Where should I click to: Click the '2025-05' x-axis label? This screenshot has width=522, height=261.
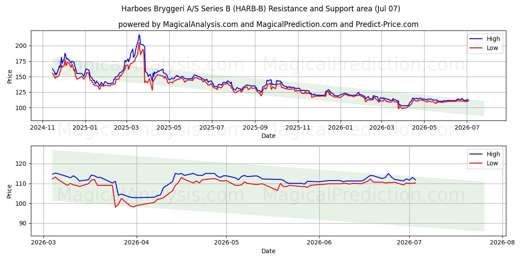click(x=169, y=128)
